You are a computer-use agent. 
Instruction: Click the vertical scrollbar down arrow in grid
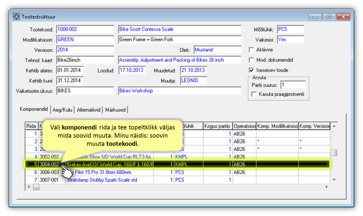pyautogui.click(x=334, y=180)
